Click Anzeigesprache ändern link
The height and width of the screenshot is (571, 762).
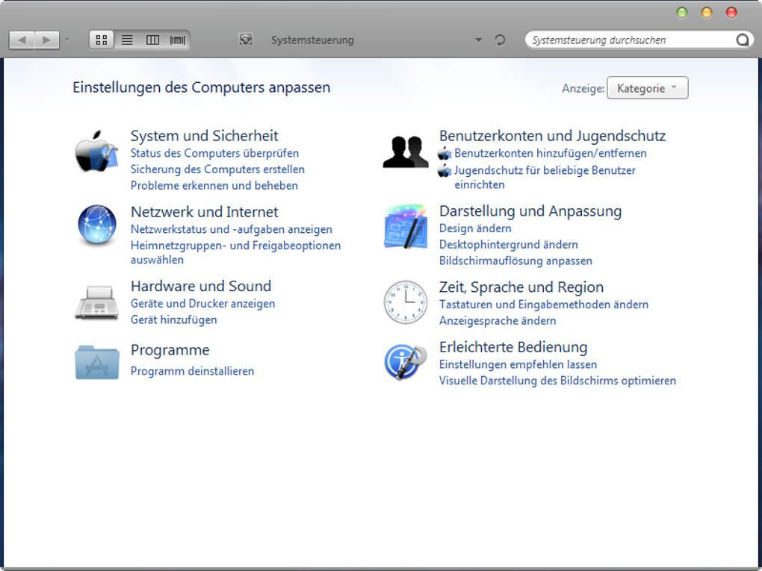click(x=498, y=320)
